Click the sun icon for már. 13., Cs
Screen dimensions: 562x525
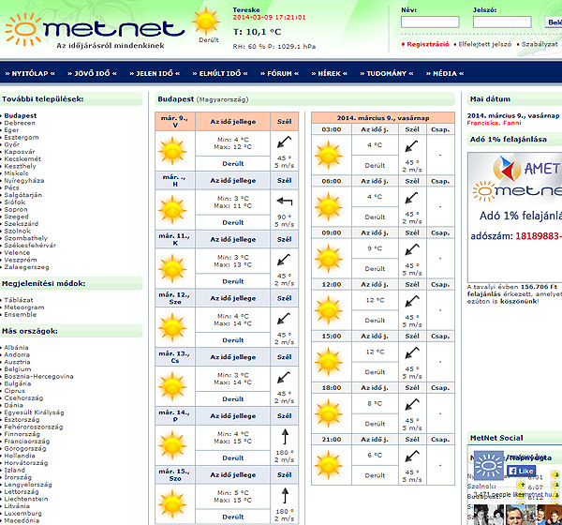(172, 386)
